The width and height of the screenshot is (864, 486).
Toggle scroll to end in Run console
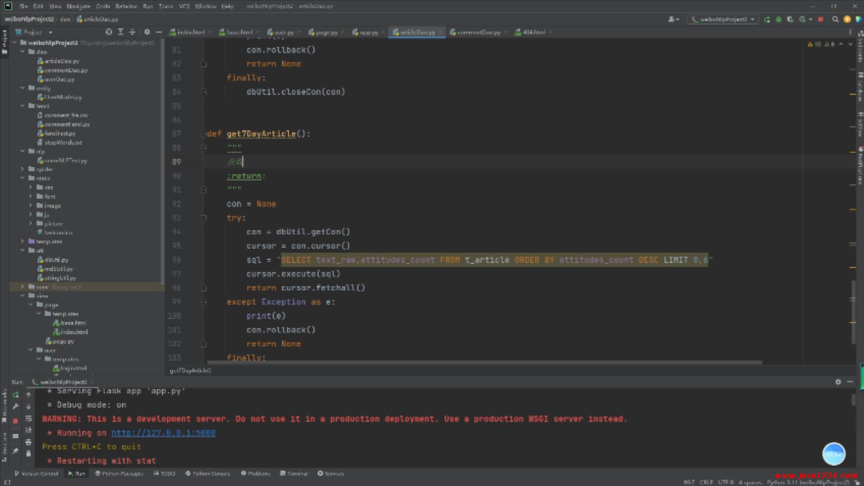pos(28,430)
